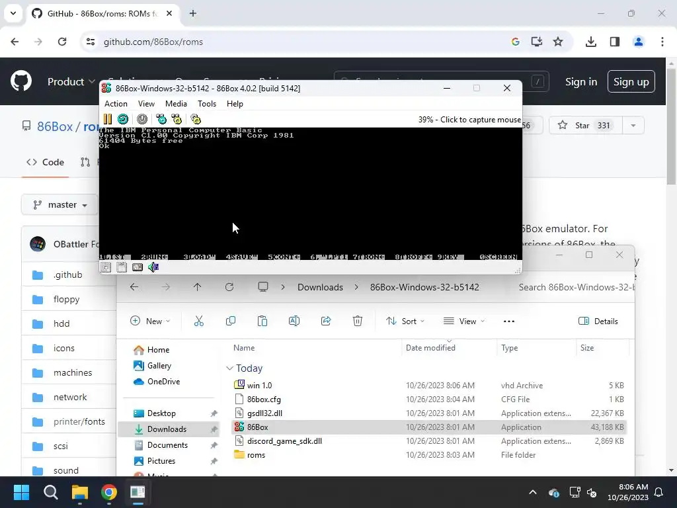Click the Date modified column header
677x508 pixels.
pos(449,348)
